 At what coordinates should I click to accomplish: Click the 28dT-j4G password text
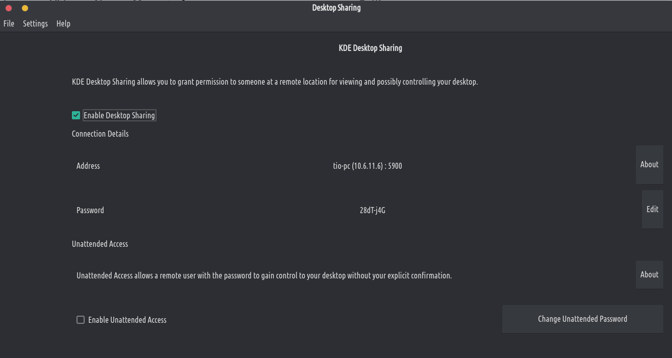(x=372, y=210)
